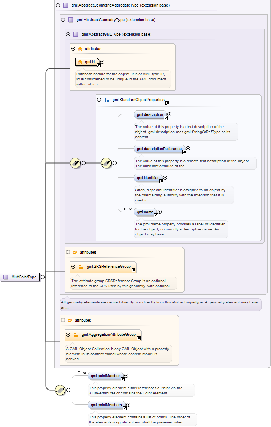Open the gml:pointMember element

(x=106, y=376)
